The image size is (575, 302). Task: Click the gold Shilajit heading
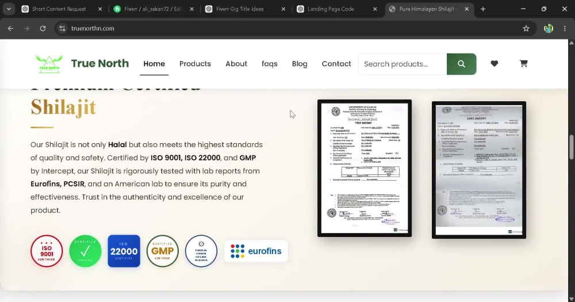(x=63, y=107)
